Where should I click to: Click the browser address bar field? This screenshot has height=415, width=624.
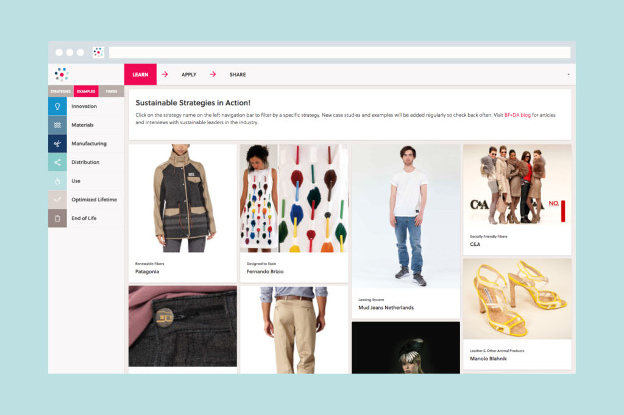[339, 52]
